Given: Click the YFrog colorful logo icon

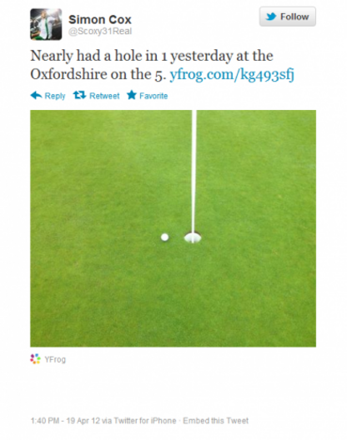Looking at the screenshot, I should tap(35, 358).
